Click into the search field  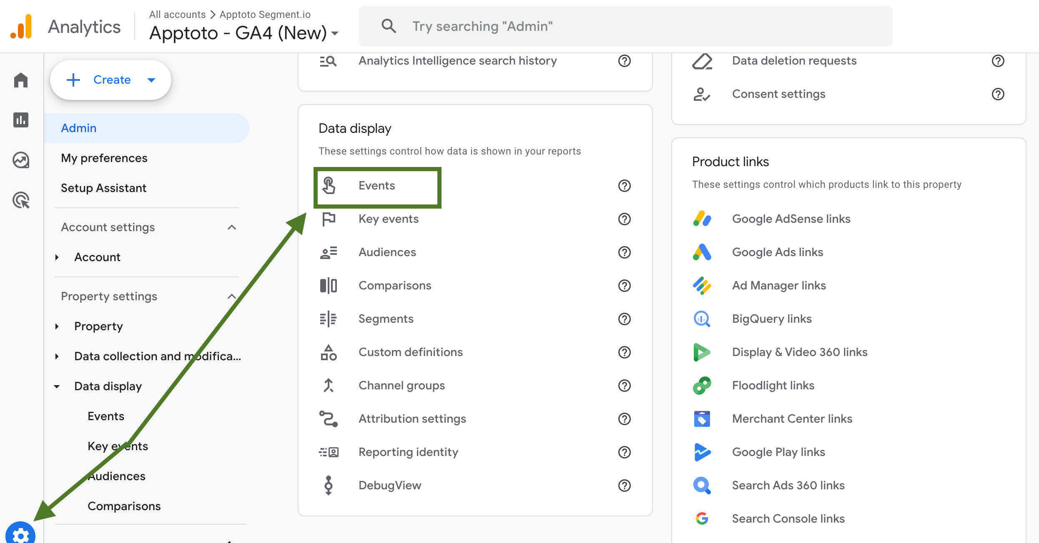pyautogui.click(x=625, y=26)
